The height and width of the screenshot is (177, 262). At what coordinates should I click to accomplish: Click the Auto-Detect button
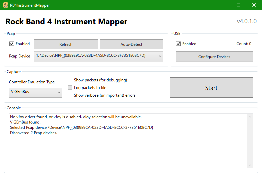click(x=132, y=44)
